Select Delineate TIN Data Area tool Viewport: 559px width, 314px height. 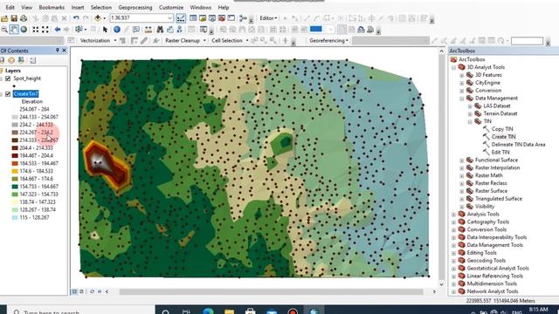point(518,145)
